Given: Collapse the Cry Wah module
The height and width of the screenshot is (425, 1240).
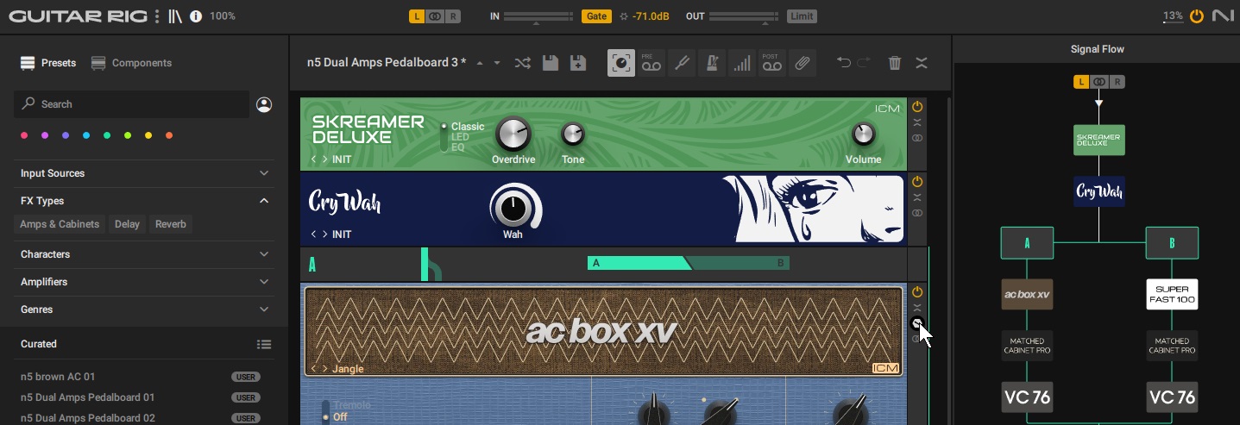Looking at the screenshot, I should (917, 197).
